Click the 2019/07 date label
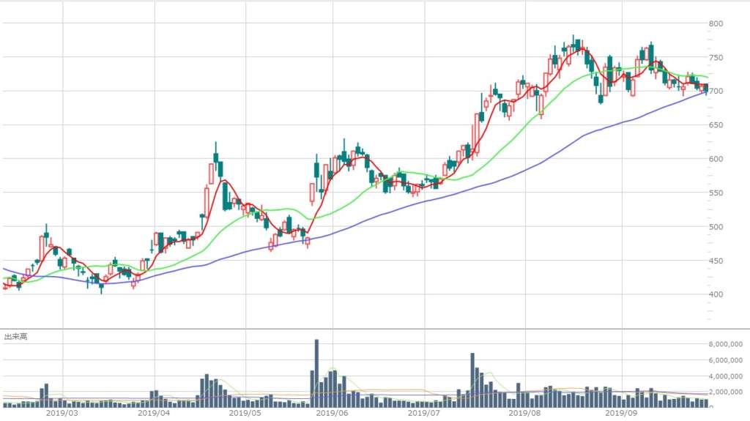The image size is (750, 421). tap(424, 413)
